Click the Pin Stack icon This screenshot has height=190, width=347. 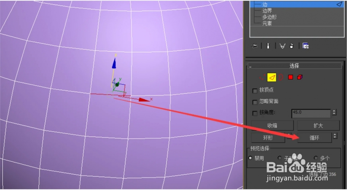tap(254, 46)
